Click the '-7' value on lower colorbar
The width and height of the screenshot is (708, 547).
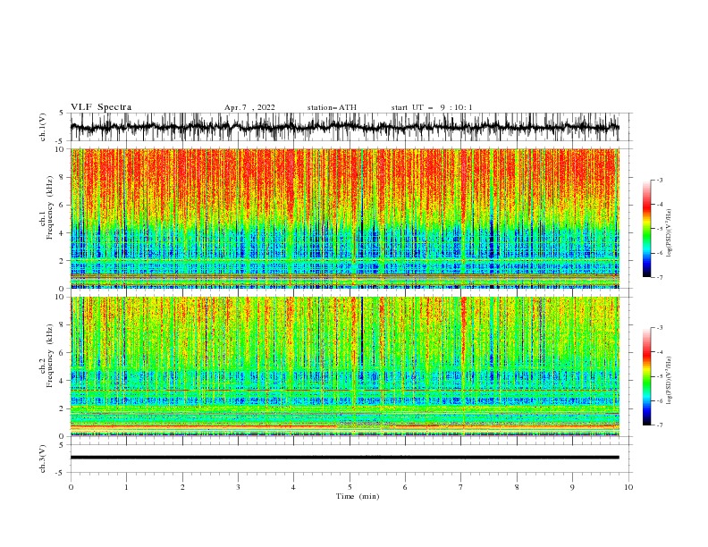tap(660, 425)
